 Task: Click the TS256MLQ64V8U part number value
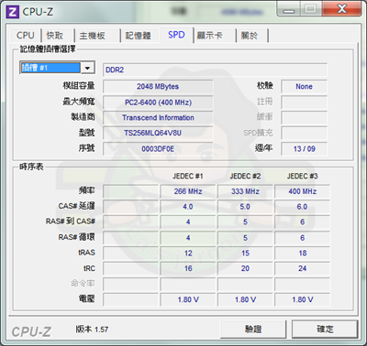158,133
